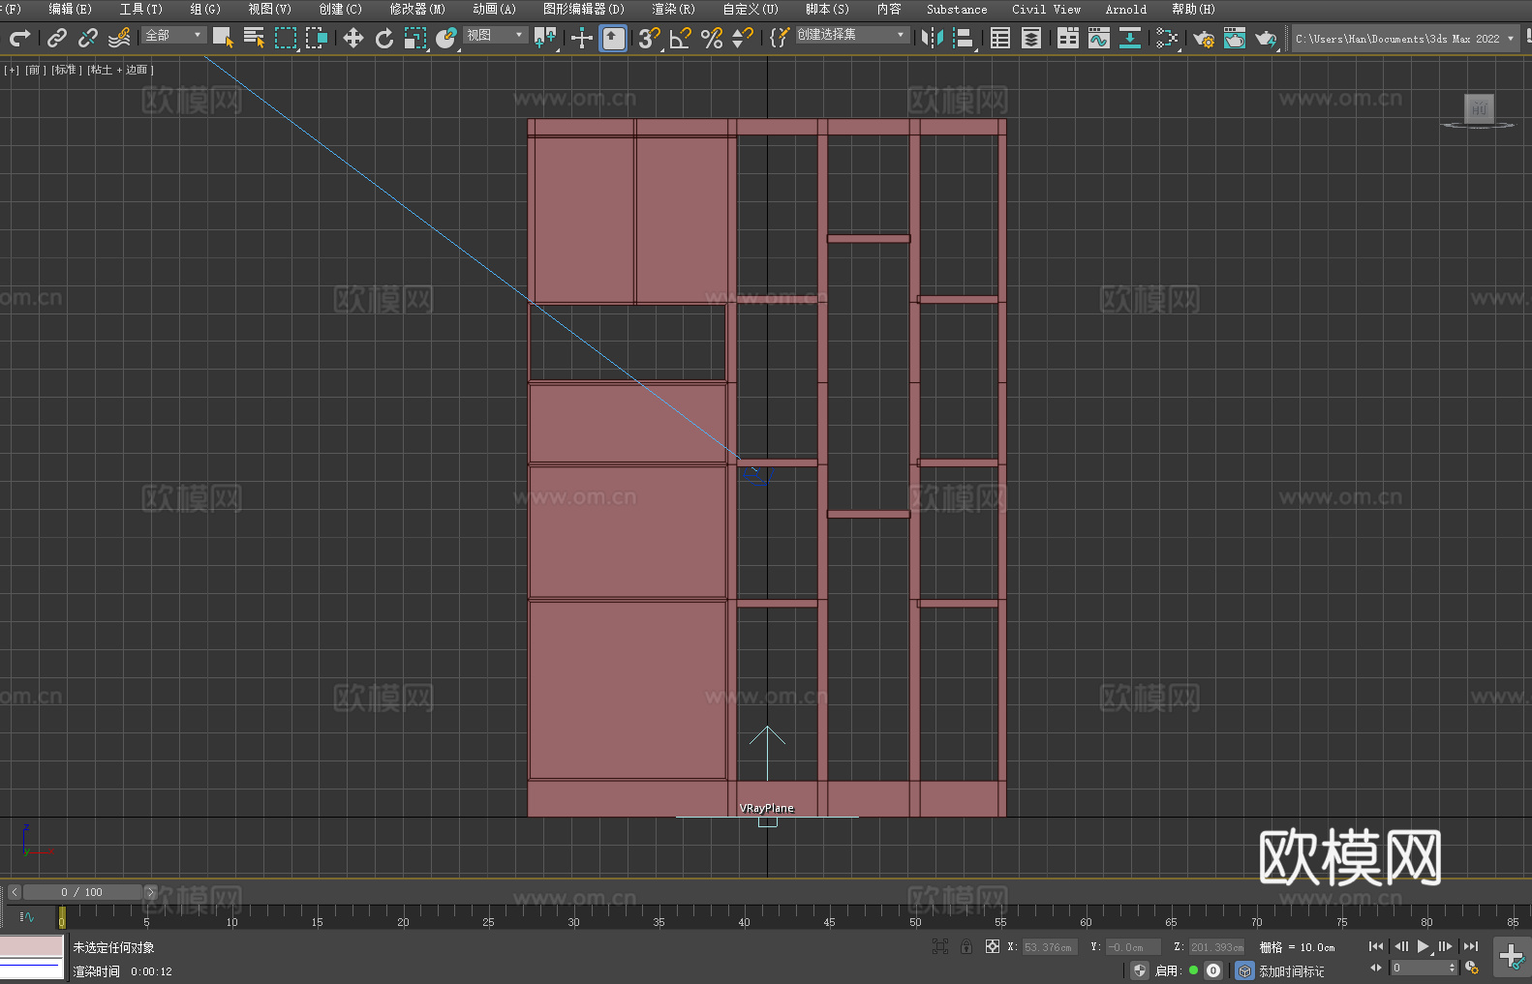Click the X coordinate field

tap(1049, 947)
